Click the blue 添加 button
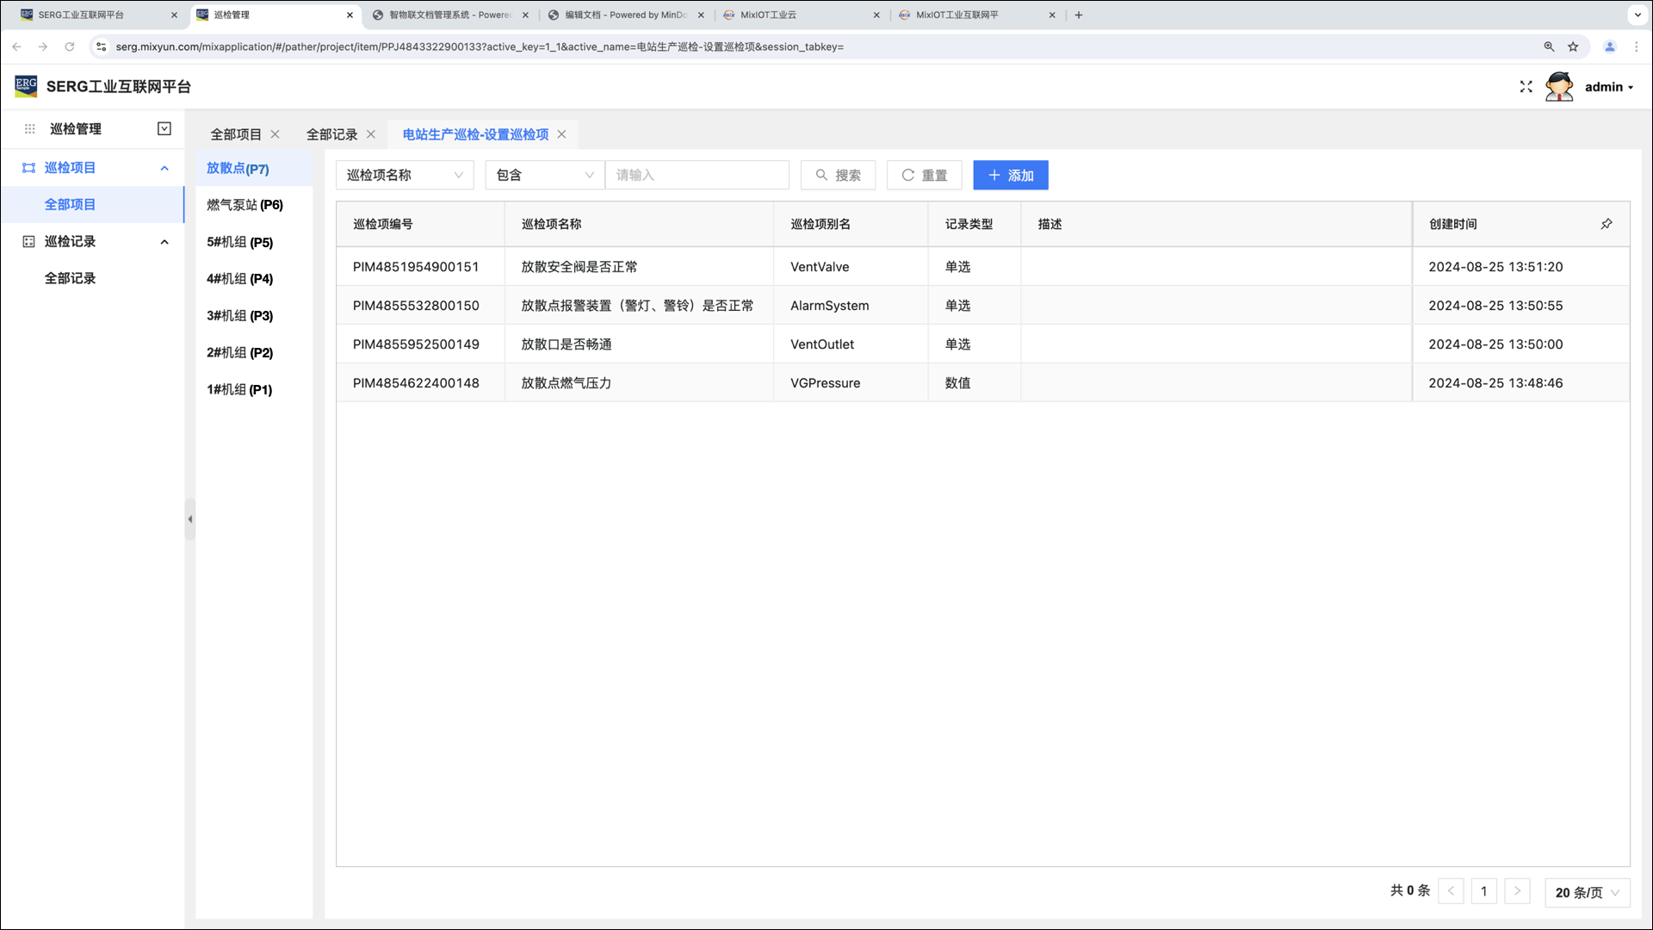Image resolution: width=1653 pixels, height=930 pixels. coord(1010,176)
